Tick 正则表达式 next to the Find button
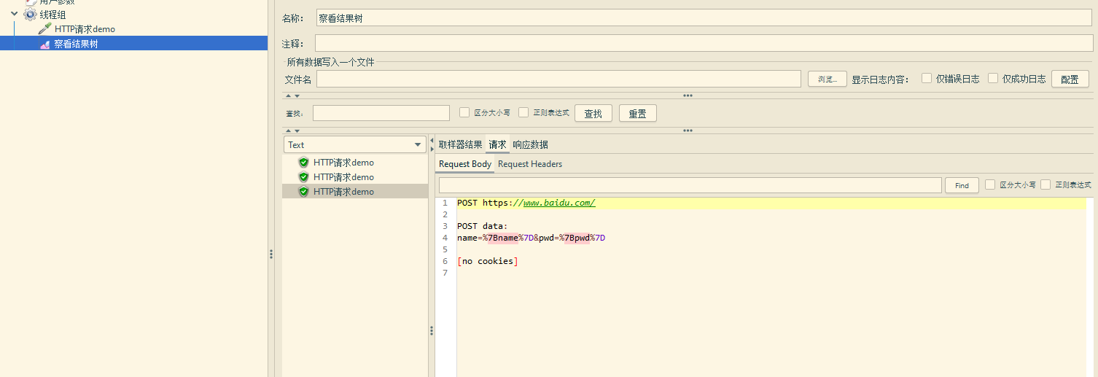 [x=1046, y=184]
